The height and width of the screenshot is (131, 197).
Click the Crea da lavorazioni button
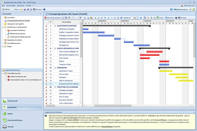tap(55, 18)
